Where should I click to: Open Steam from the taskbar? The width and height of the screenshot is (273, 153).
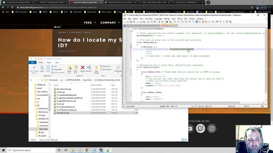[x=101, y=150]
